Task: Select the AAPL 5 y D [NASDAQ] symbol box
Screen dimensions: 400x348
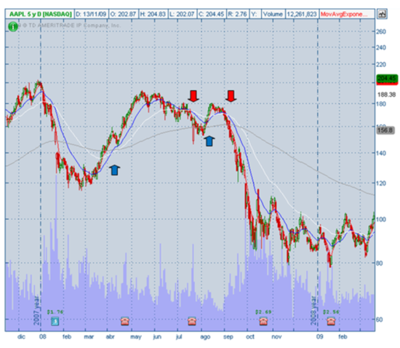Action: tap(40, 14)
